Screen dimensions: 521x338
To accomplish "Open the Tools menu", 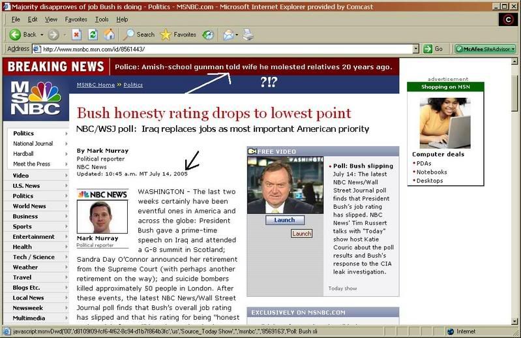I will click(102, 20).
